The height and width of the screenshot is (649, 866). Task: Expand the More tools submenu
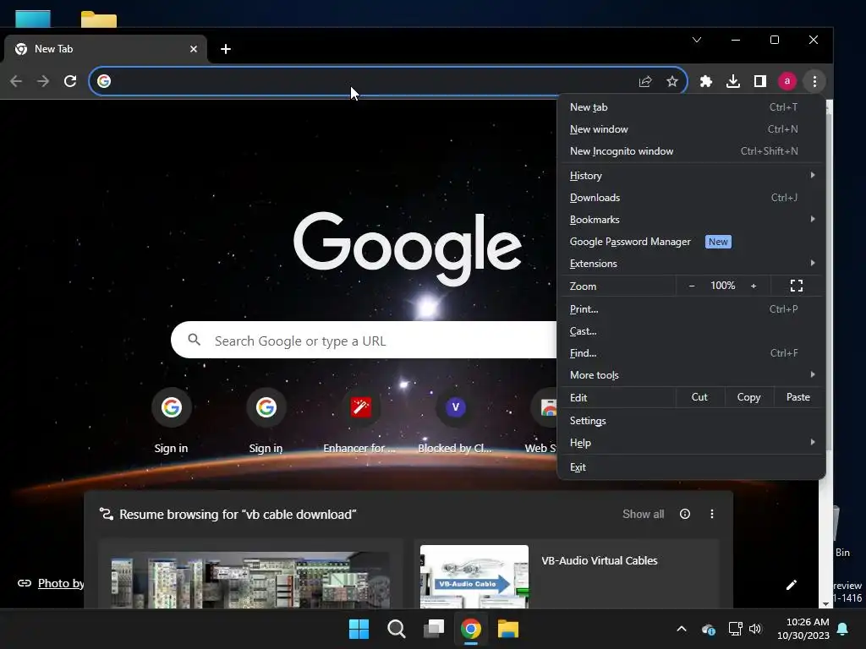[692, 375]
